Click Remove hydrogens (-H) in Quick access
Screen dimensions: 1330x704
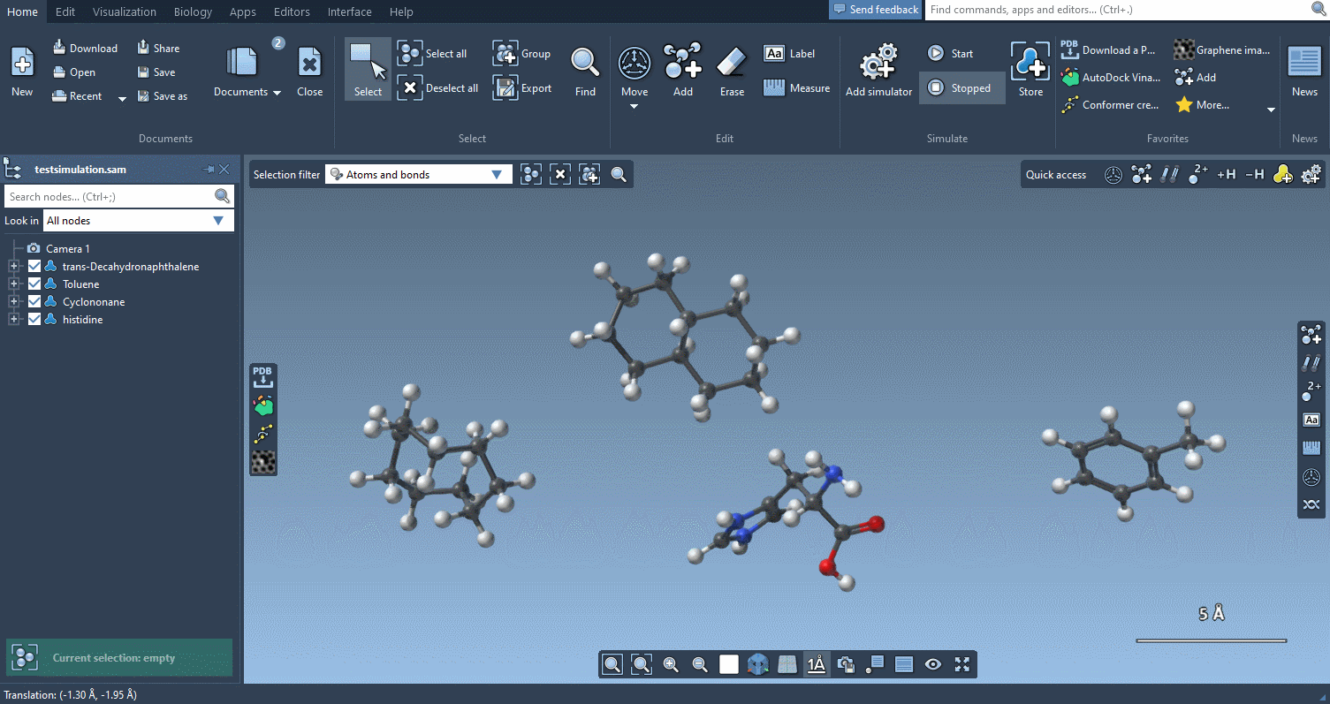pos(1254,175)
